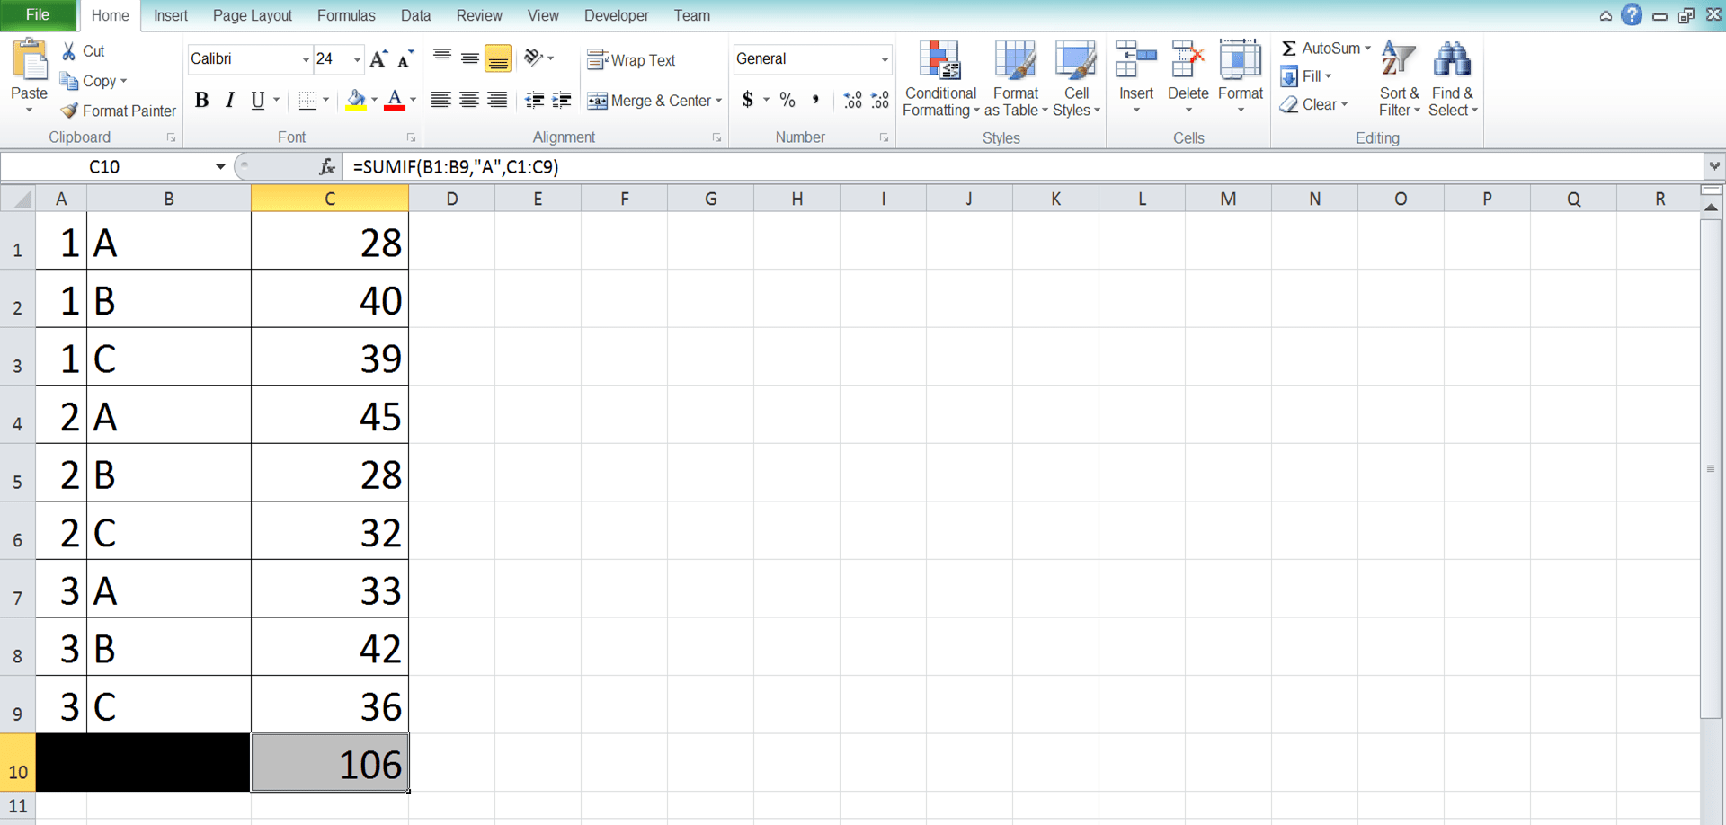Open the General number format dropdown
The image size is (1726, 825).
(885, 59)
